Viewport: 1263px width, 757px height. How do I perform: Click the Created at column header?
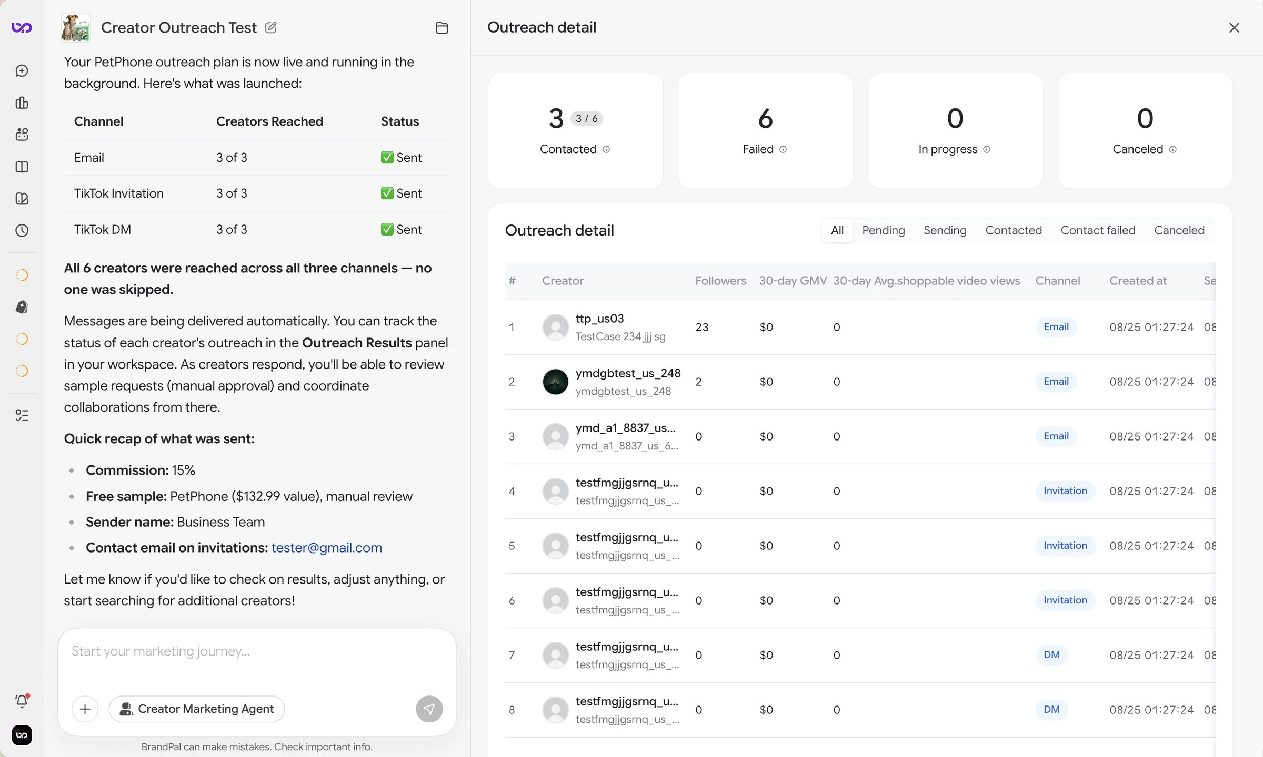pos(1138,281)
